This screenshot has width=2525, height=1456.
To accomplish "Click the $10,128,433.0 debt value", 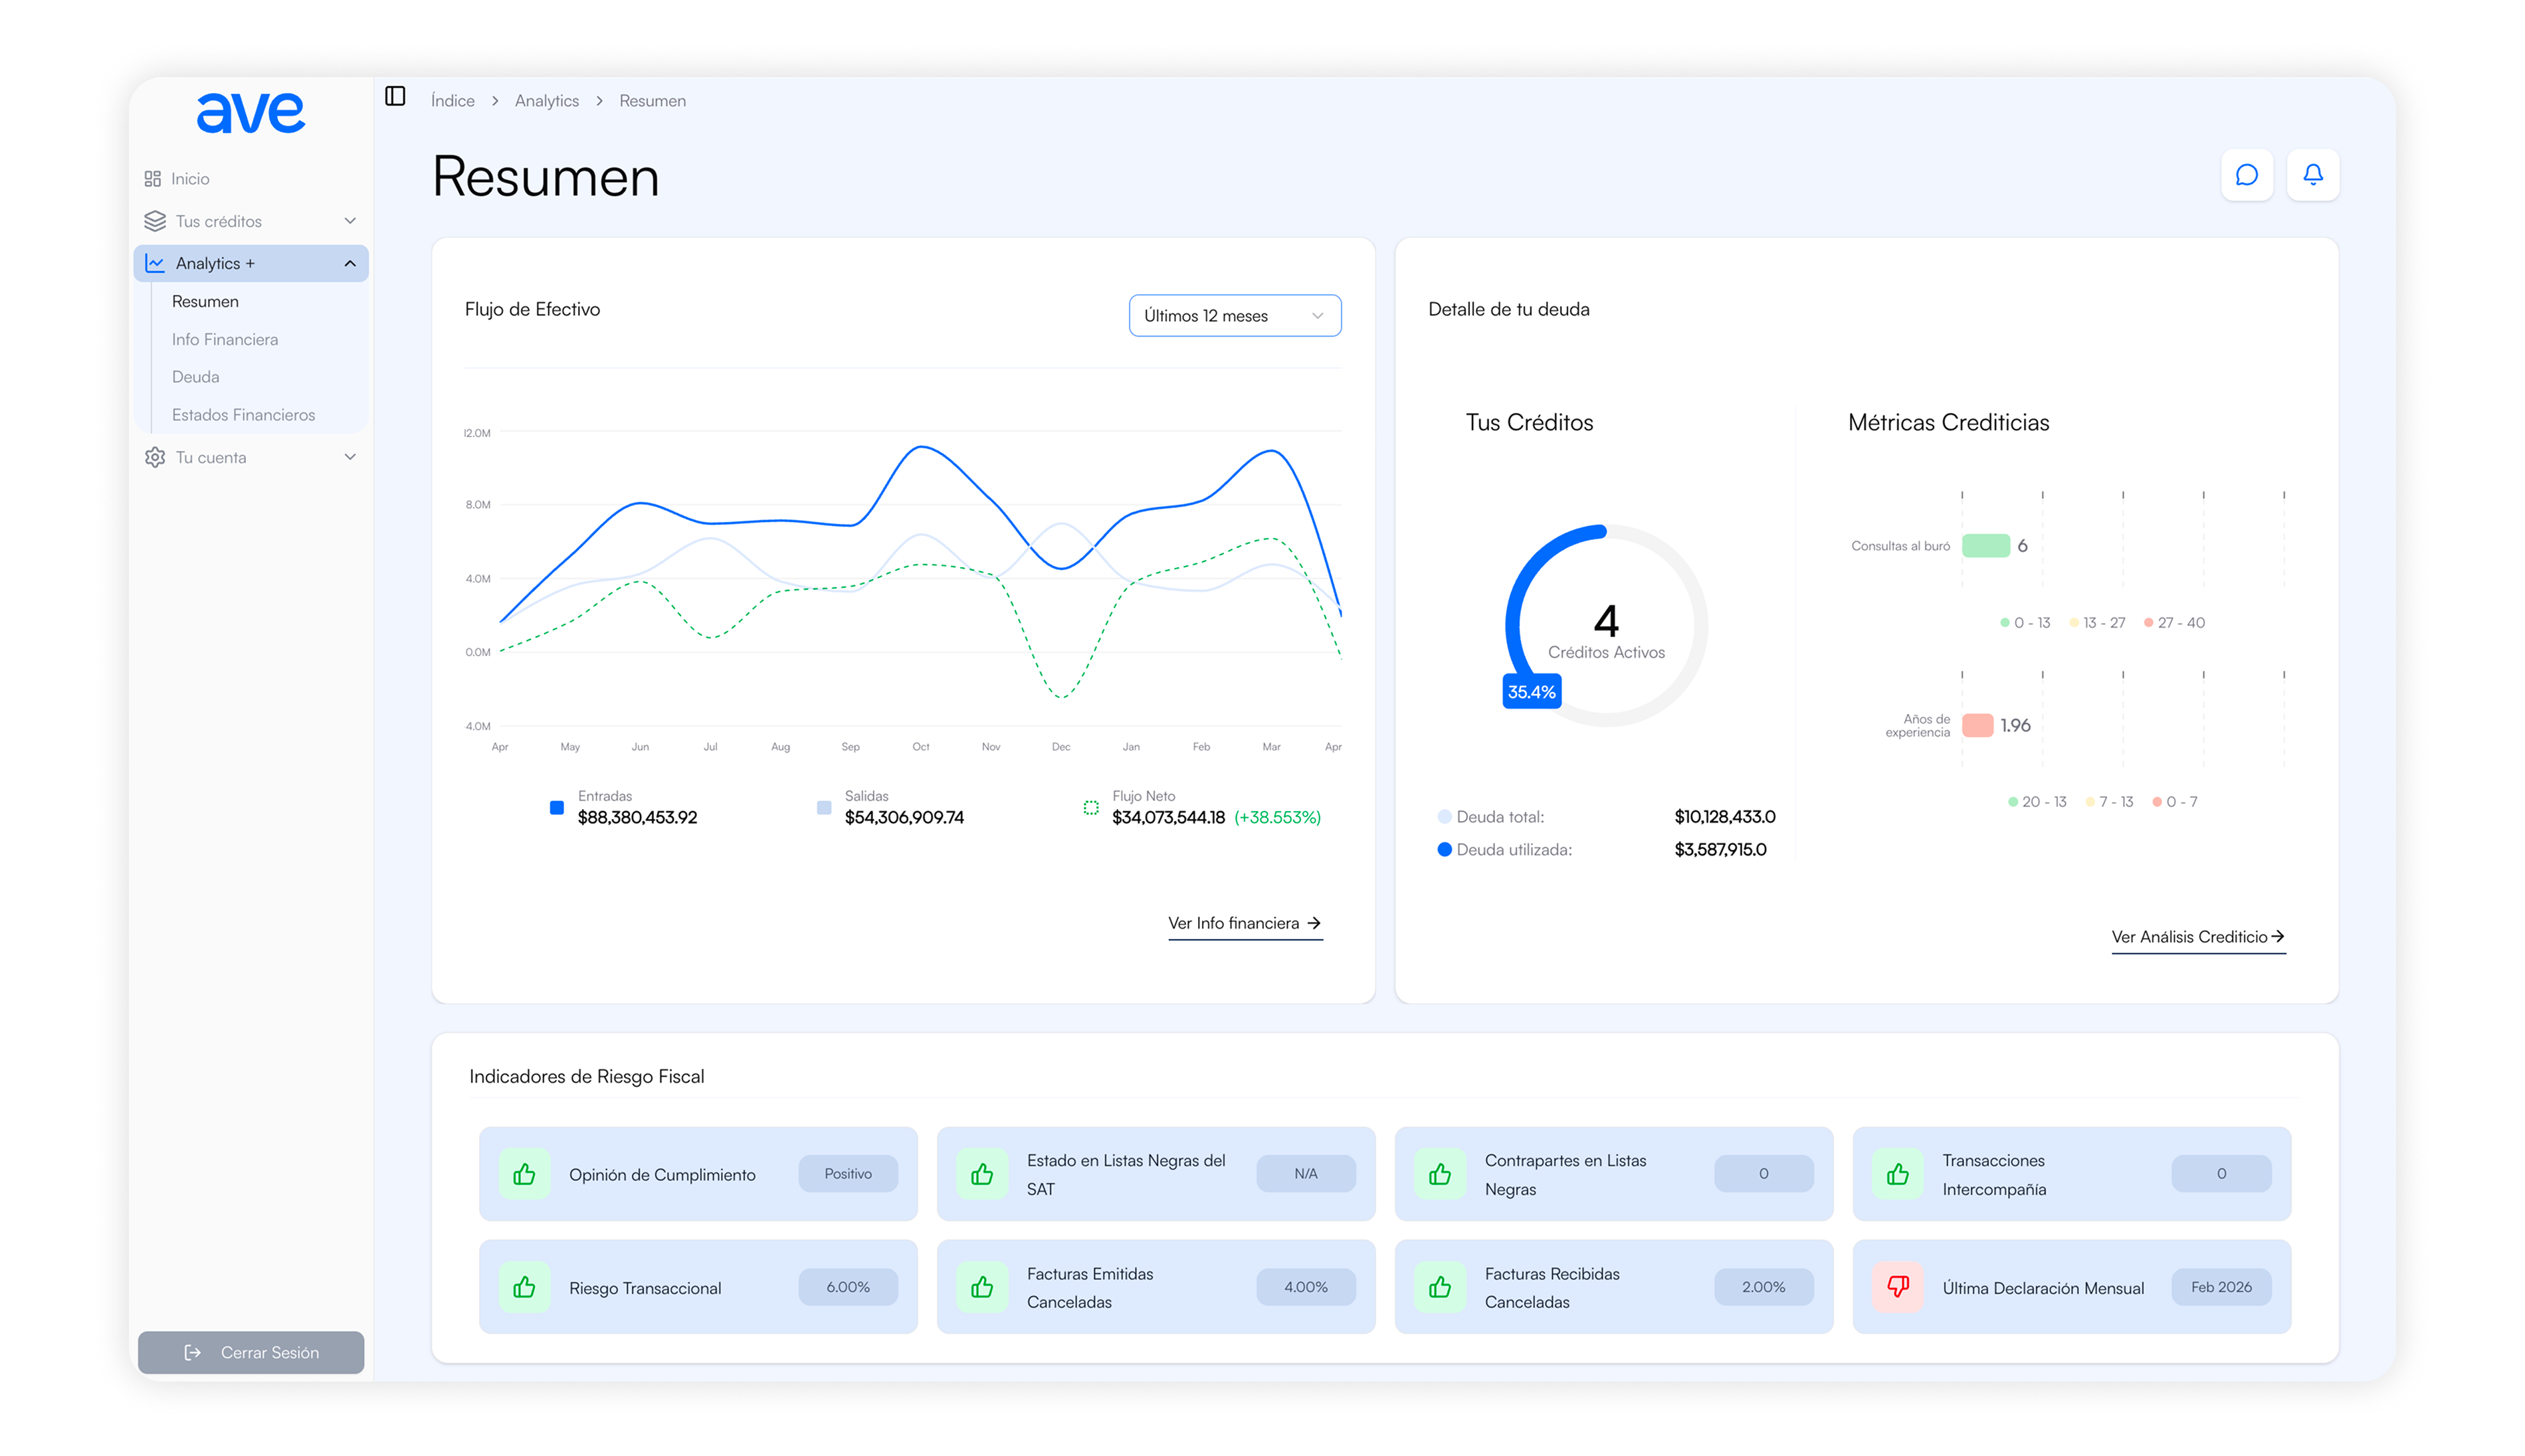I will point(1725,817).
